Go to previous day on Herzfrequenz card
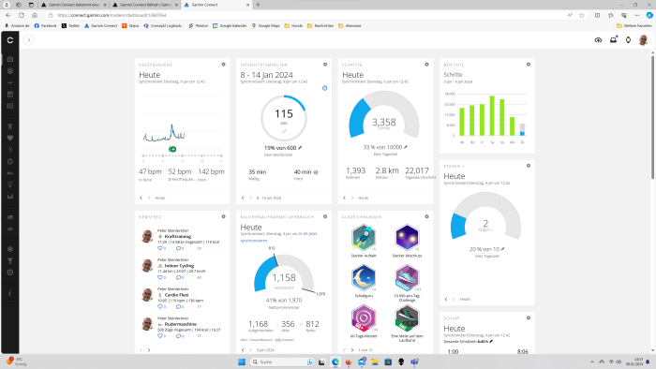 tap(141, 198)
